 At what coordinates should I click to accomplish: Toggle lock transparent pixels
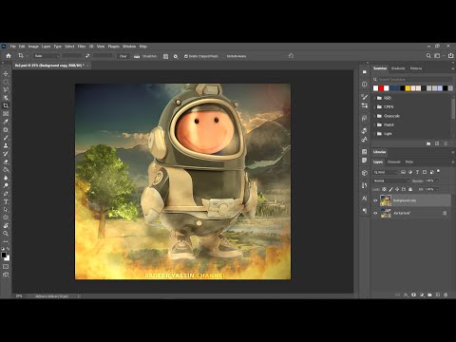tap(384, 189)
